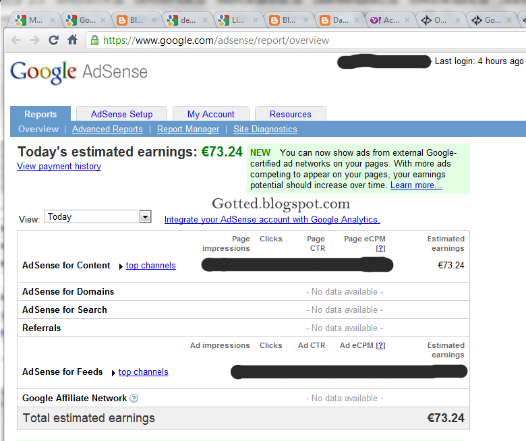Click View payment history link

[x=59, y=166]
